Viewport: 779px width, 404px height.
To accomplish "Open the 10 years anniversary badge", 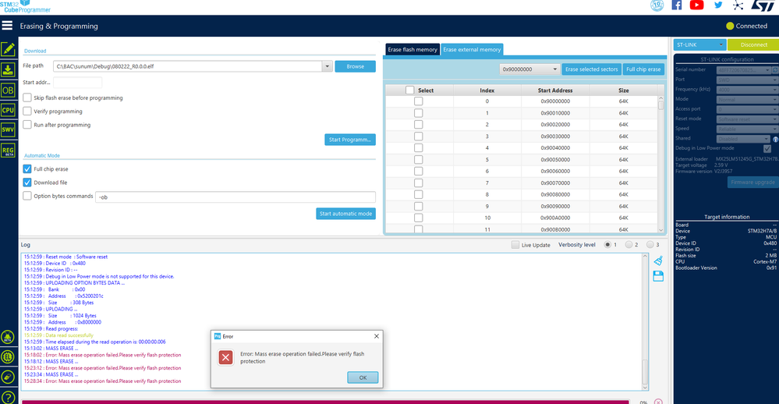I will pyautogui.click(x=657, y=5).
